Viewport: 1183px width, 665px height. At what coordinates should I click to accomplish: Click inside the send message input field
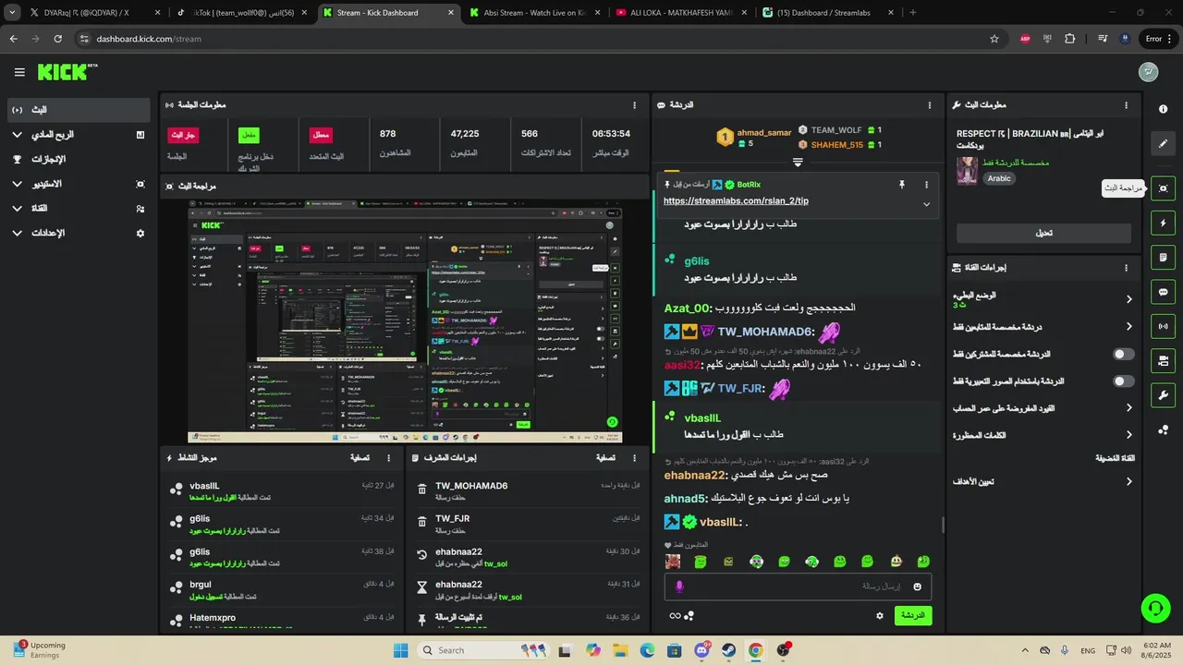coord(798,586)
